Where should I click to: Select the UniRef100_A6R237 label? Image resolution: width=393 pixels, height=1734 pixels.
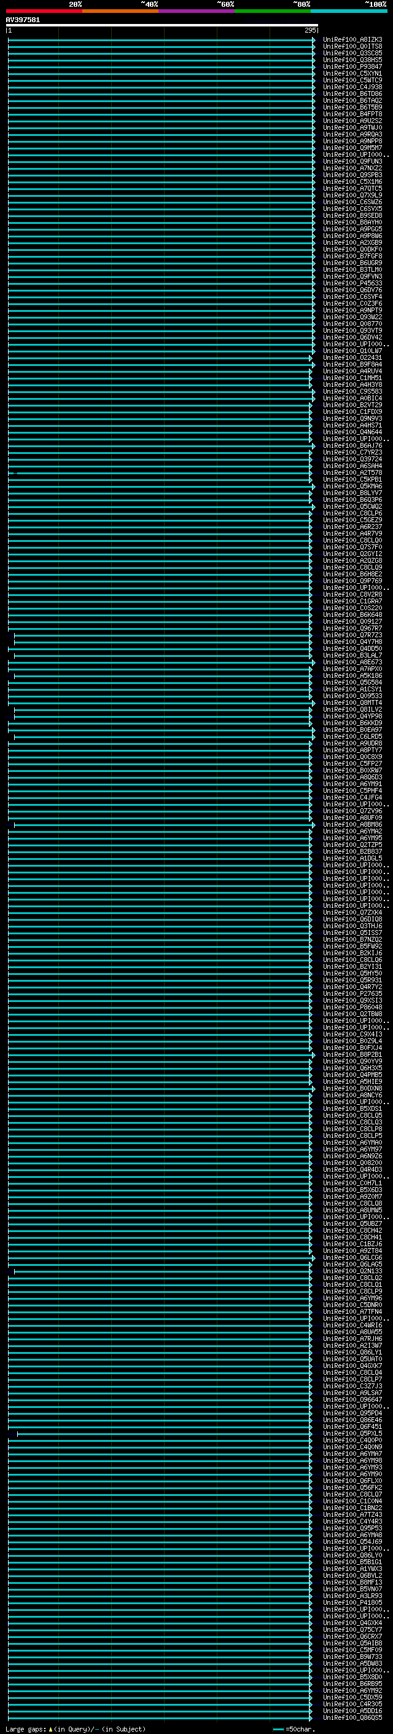pyautogui.click(x=352, y=527)
